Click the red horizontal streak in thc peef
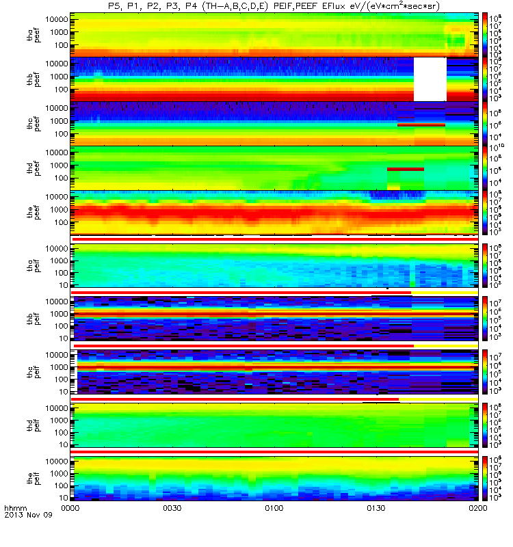 click(421, 125)
